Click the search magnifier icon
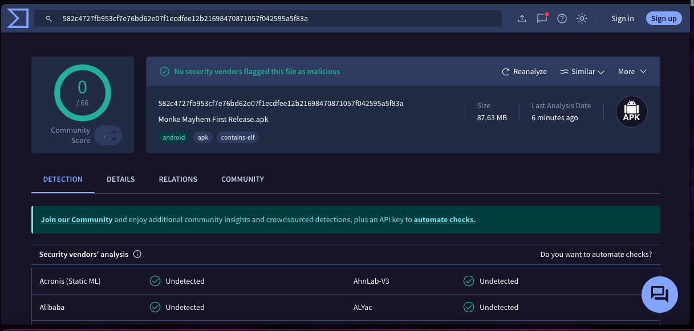This screenshot has height=331, width=694. coord(50,19)
